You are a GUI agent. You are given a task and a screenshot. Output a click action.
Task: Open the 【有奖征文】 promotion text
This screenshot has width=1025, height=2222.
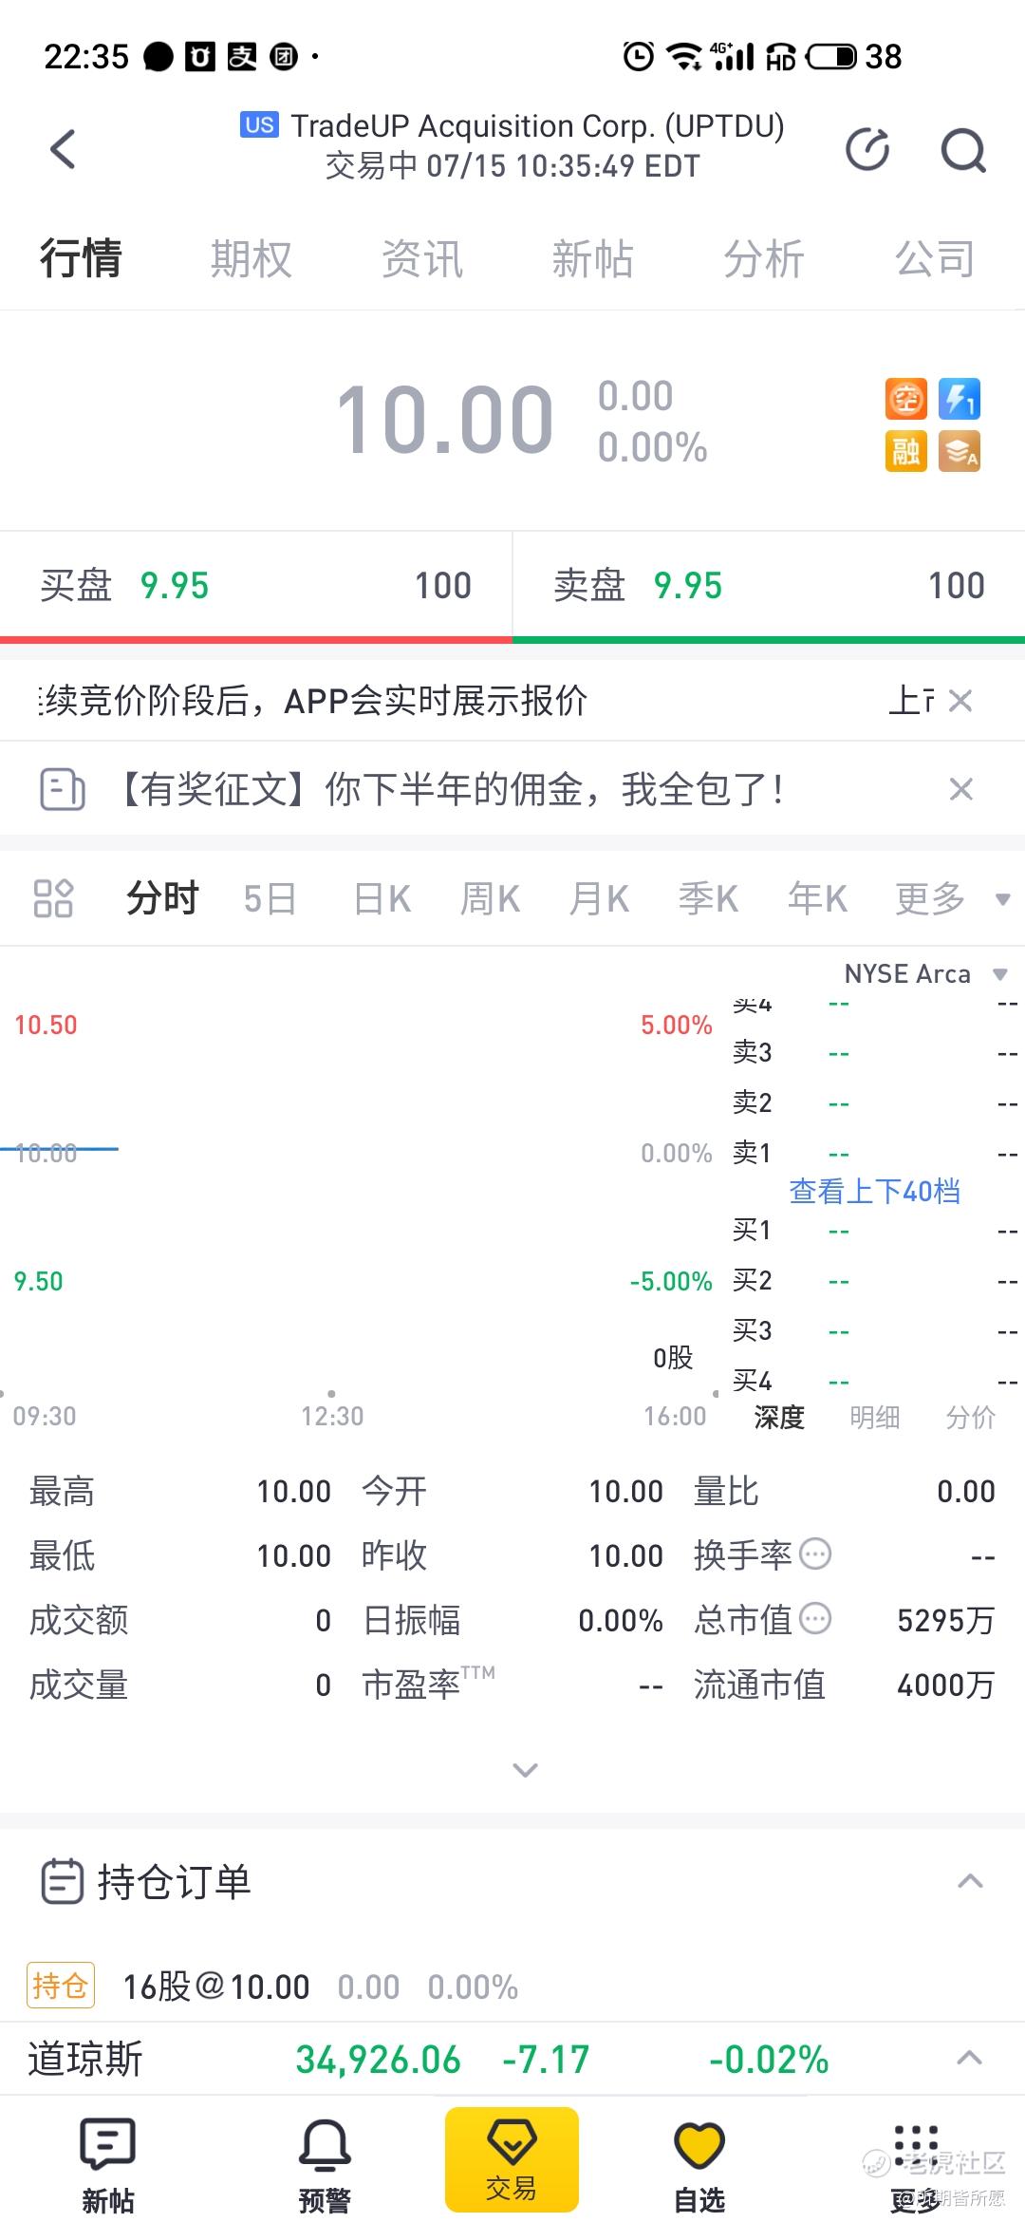point(448,789)
